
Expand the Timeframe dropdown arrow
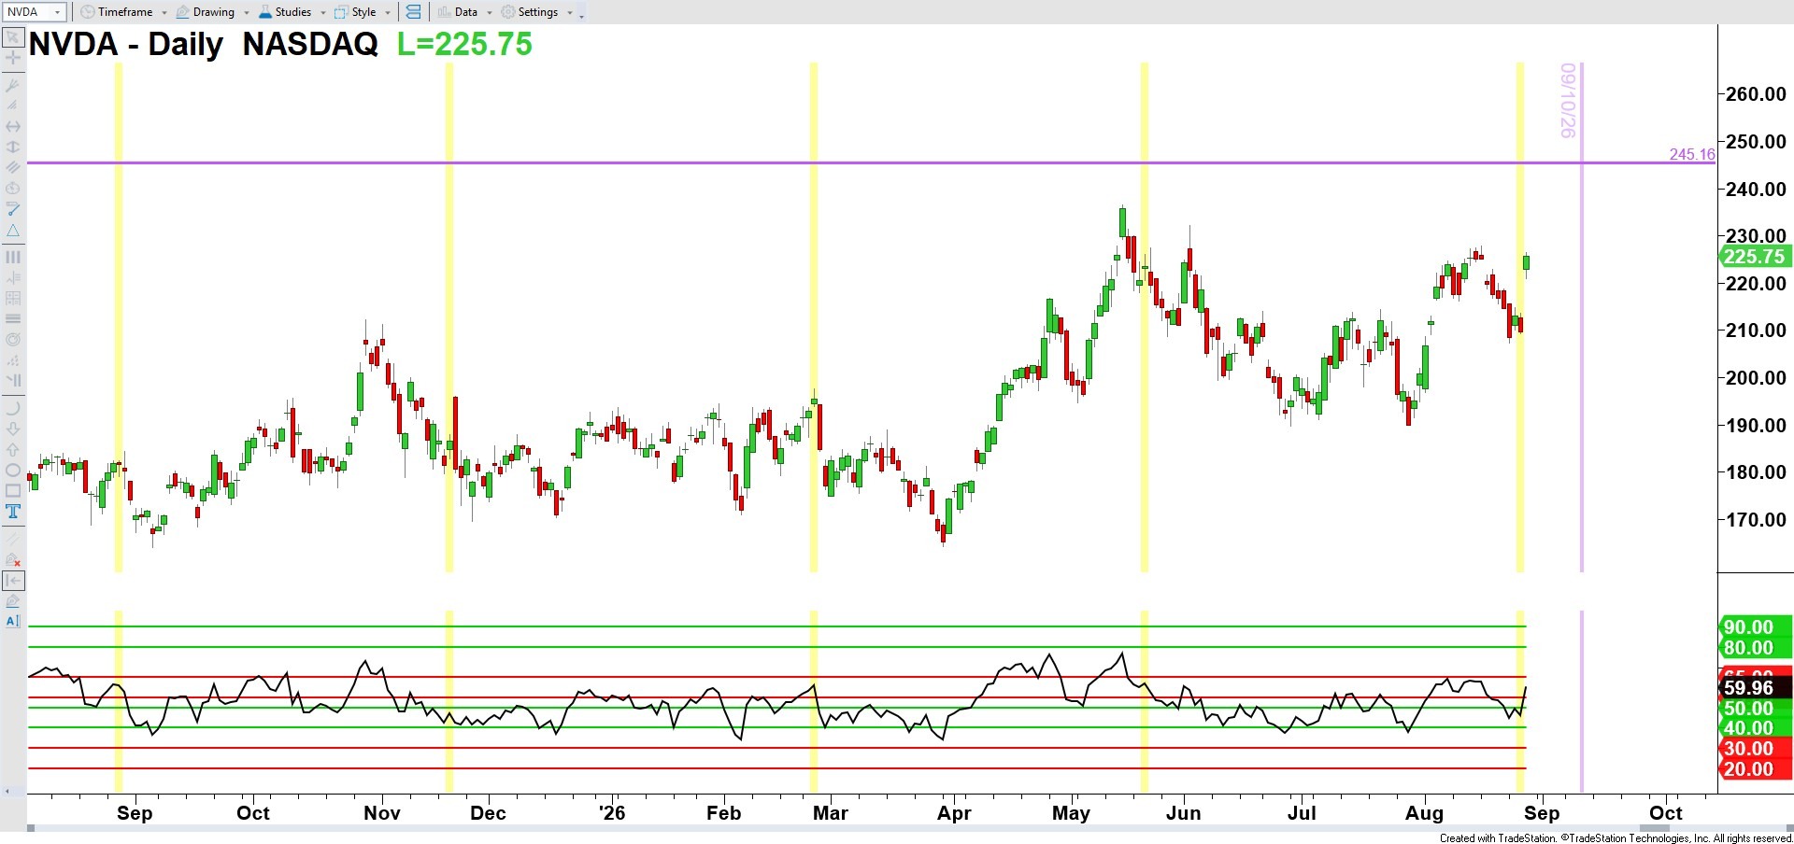pyautogui.click(x=164, y=12)
